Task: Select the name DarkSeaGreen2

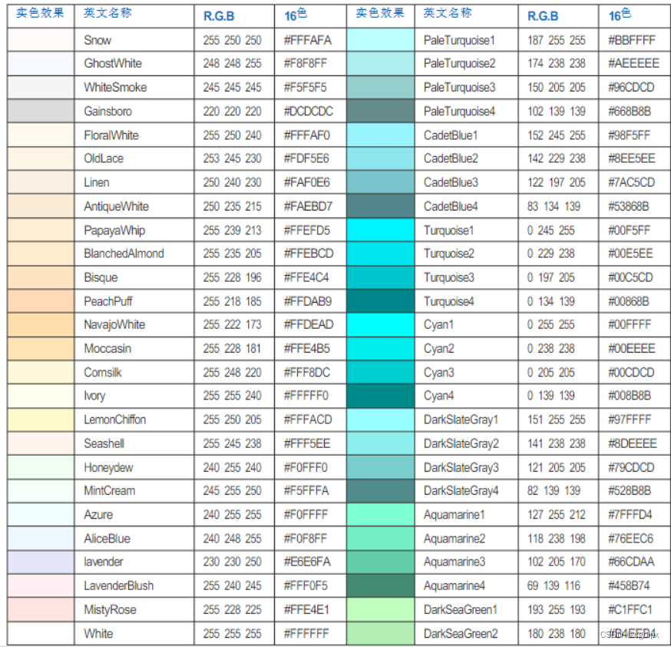Action: click(x=461, y=634)
